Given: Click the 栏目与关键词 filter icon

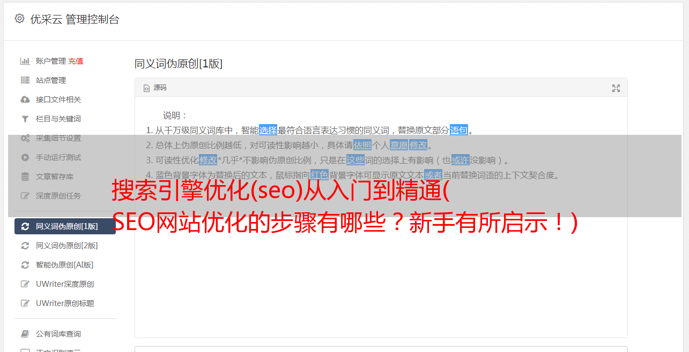Looking at the screenshot, I should 25,119.
